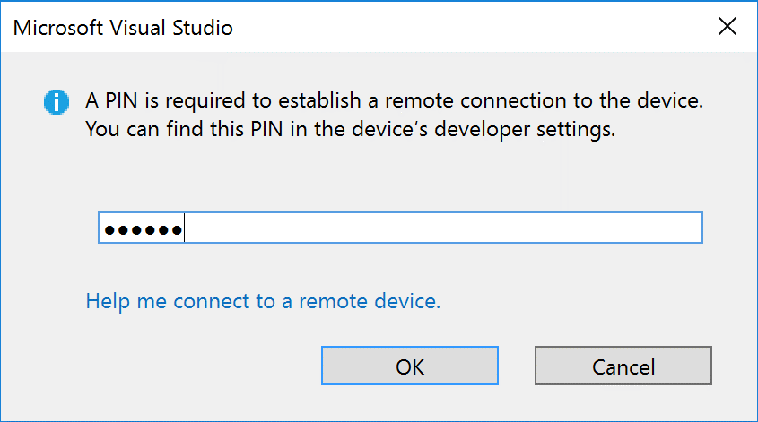758x422 pixels.
Task: Dismiss the dialog using the X icon
Action: coord(728,27)
